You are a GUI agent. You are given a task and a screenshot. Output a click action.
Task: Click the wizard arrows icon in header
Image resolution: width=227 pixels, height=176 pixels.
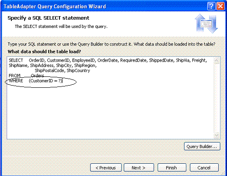(x=206, y=23)
